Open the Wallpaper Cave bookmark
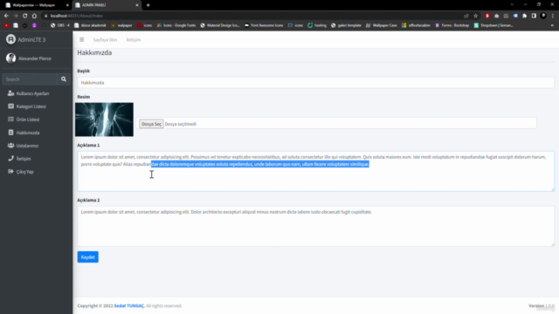Screen dimensions: 559x314 (x=381, y=25)
